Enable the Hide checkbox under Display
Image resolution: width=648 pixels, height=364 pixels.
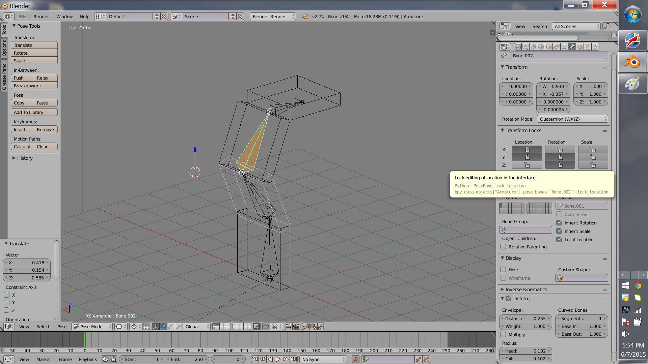click(x=503, y=269)
